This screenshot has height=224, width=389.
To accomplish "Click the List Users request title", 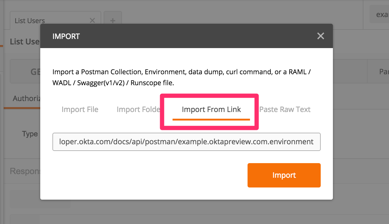I will point(25,42).
